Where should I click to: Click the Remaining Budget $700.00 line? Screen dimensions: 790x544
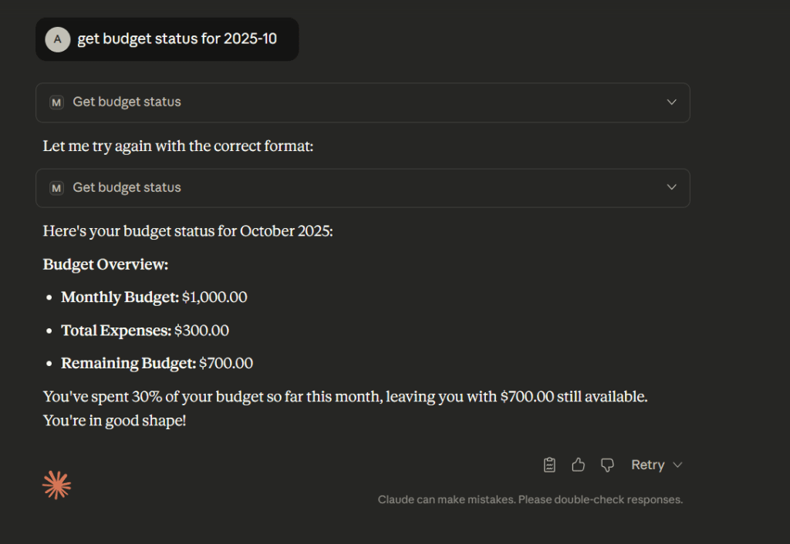(x=157, y=363)
